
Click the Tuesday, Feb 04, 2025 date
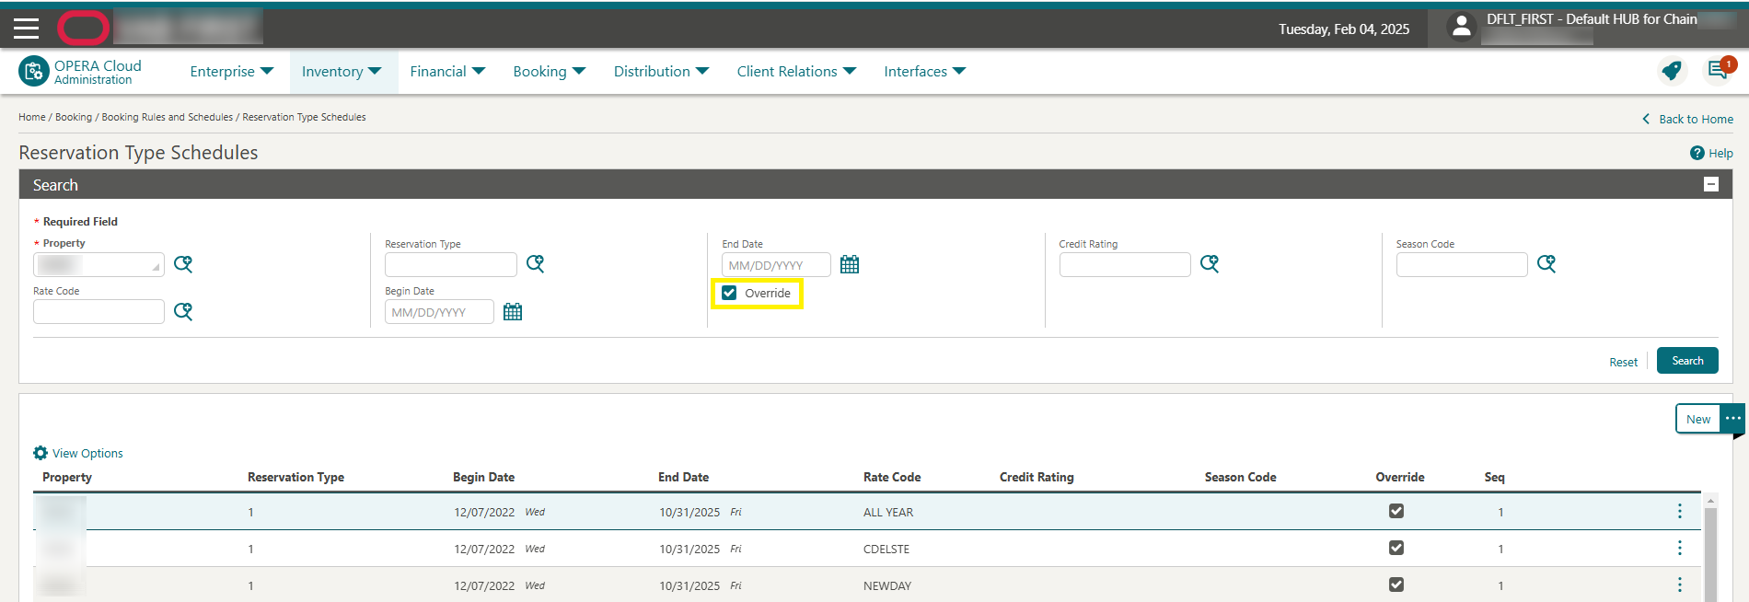pos(1344,29)
